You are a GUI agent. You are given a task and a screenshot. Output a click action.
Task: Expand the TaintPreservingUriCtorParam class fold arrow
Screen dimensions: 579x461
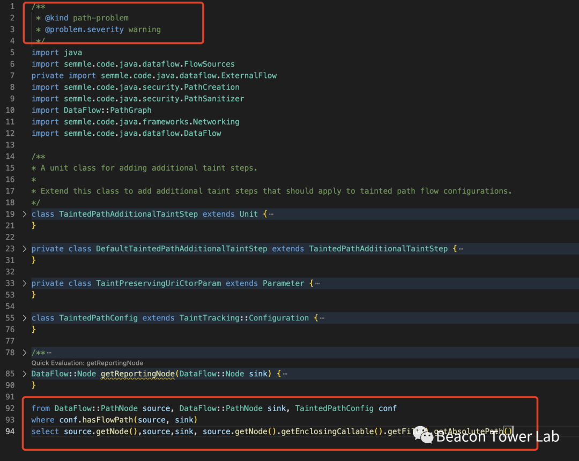point(25,283)
